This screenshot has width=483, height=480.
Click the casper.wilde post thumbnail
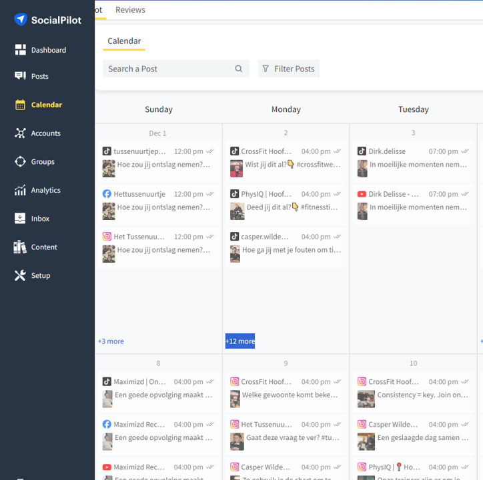(235, 253)
